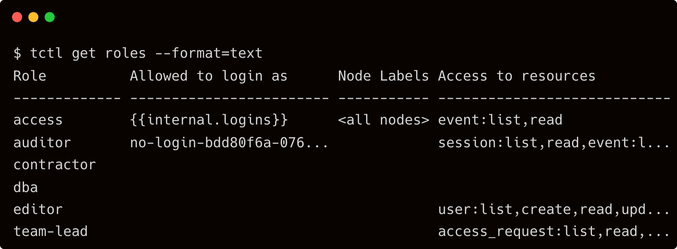Viewport: 677px width, 249px height.
Task: Click the tctl get roles command text
Action: pyautogui.click(x=146, y=53)
